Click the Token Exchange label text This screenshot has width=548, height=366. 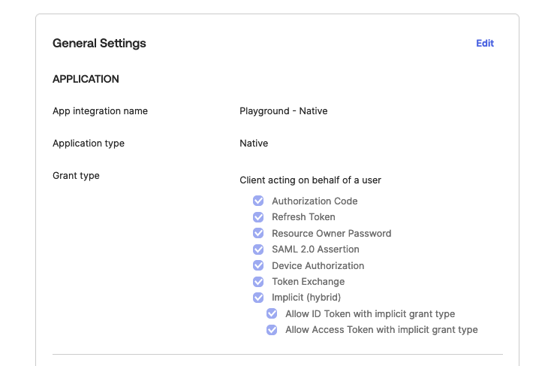[x=308, y=282]
